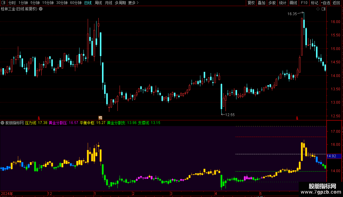Select the 5分钟 period
This screenshot has height=197, width=343.
point(35,3)
